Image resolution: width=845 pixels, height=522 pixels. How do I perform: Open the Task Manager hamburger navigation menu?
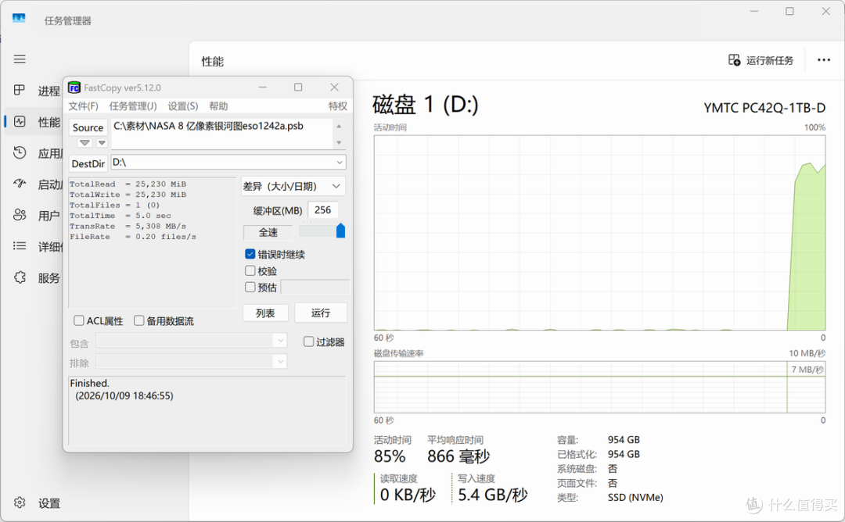(x=20, y=59)
